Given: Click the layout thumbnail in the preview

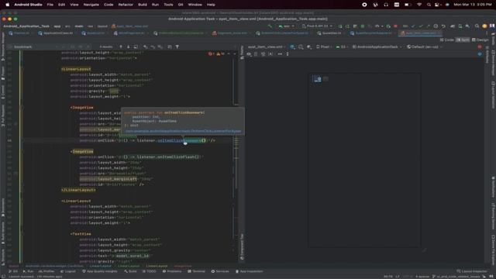Looking at the screenshot, I should click(x=317, y=79).
